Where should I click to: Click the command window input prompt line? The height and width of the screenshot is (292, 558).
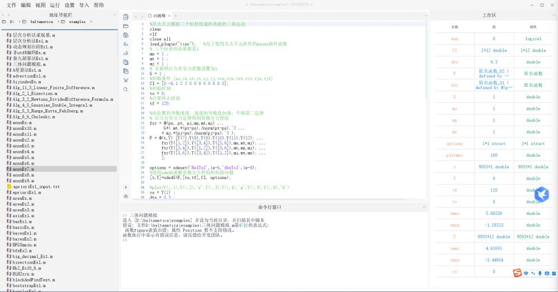point(224,240)
